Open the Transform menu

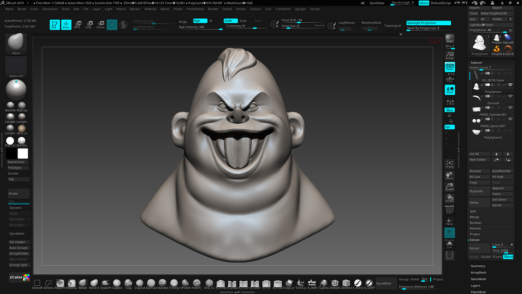tap(283, 9)
